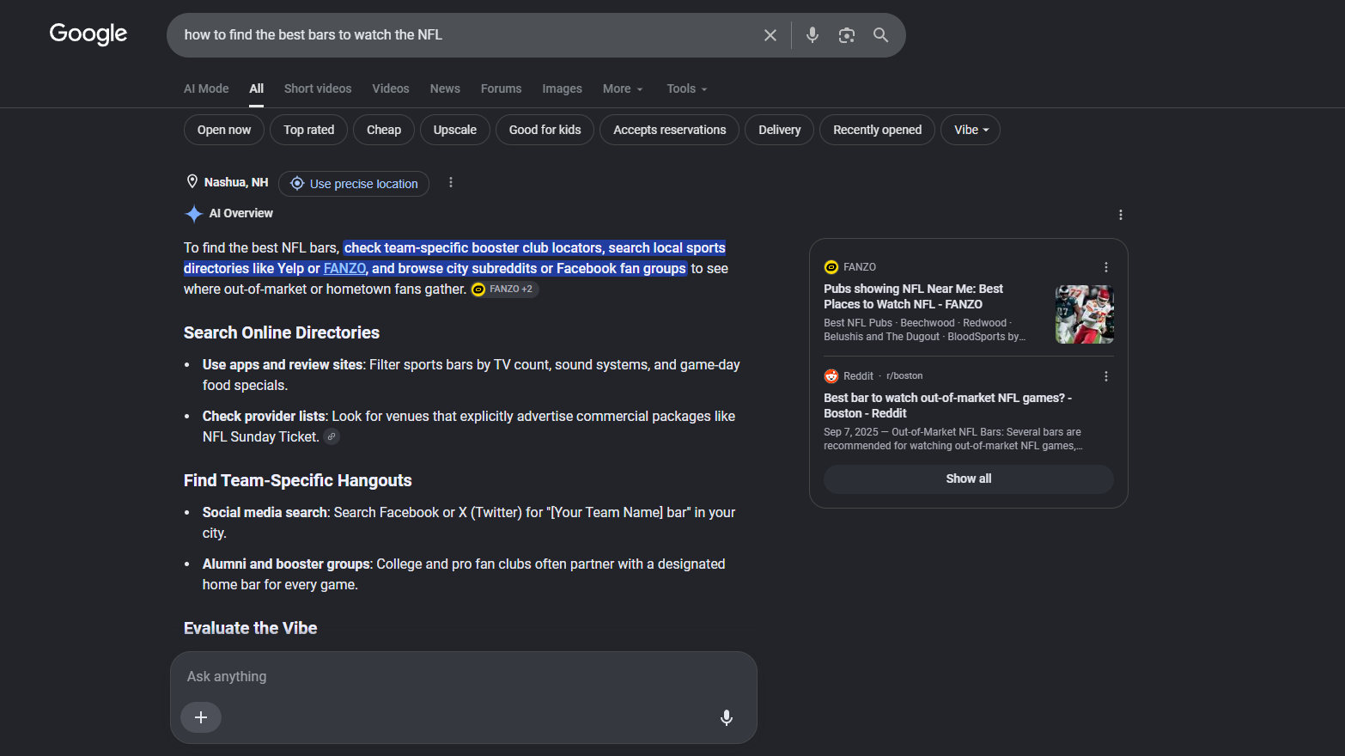Open Best bar to watch out-of-market NFL games link
The image size is (1345, 756).
tap(948, 405)
